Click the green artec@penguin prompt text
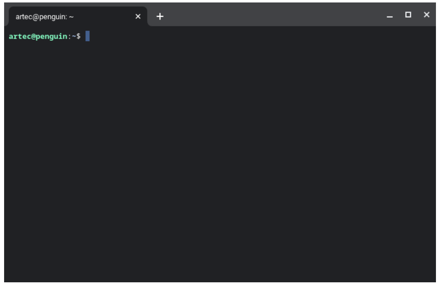The image size is (438, 286). [x=37, y=36]
